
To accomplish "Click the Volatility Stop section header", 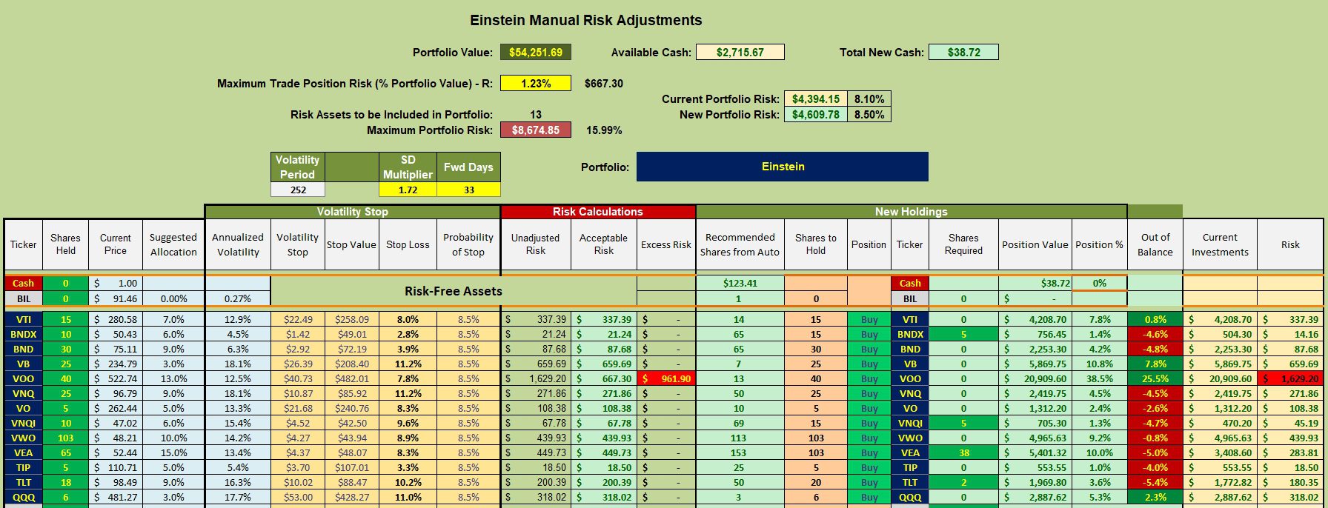I will tap(352, 212).
